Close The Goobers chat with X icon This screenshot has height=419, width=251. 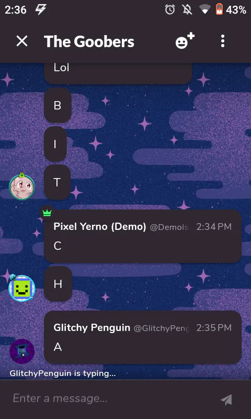[22, 41]
